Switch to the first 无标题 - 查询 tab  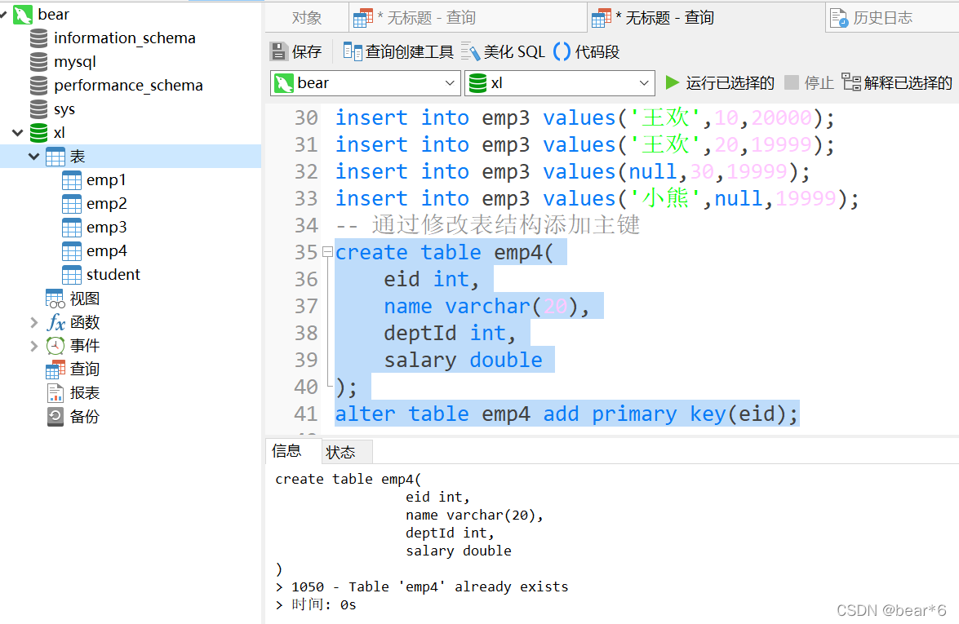pyautogui.click(x=468, y=18)
